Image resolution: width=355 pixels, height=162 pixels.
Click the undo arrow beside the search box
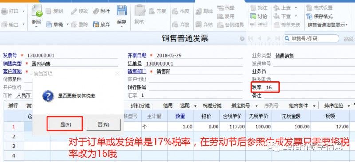tap(242, 39)
